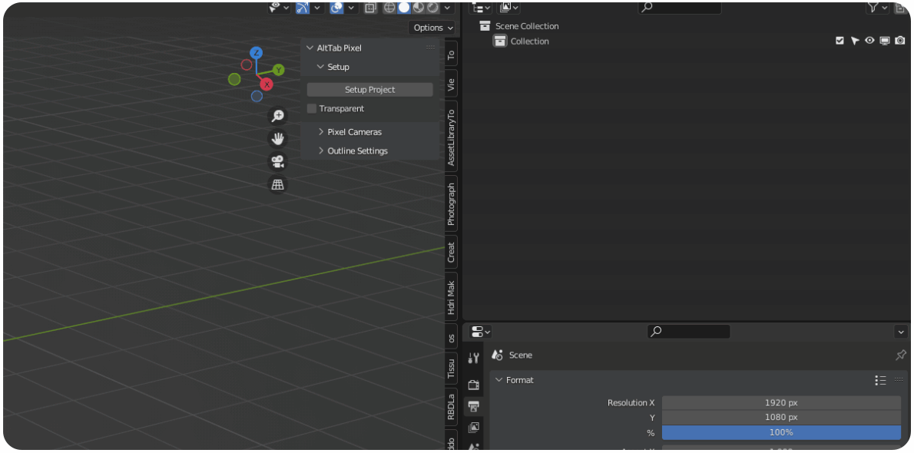Open the Photograph sidebar tab
This screenshot has height=453, width=914.
click(451, 203)
